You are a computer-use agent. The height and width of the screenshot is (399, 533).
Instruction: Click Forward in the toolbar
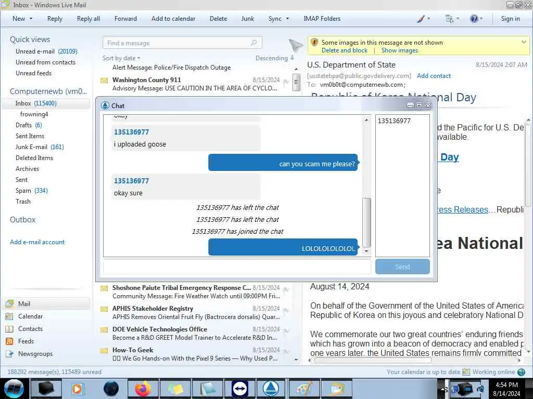[125, 19]
